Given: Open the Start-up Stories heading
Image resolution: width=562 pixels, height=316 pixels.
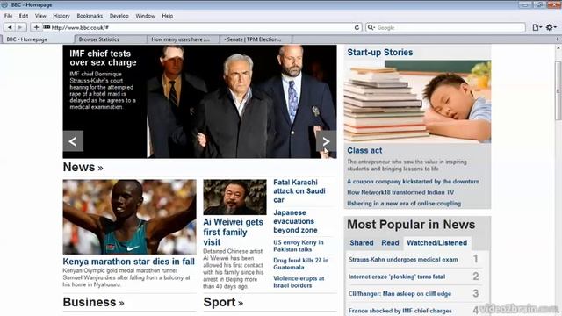Looking at the screenshot, I should (380, 53).
